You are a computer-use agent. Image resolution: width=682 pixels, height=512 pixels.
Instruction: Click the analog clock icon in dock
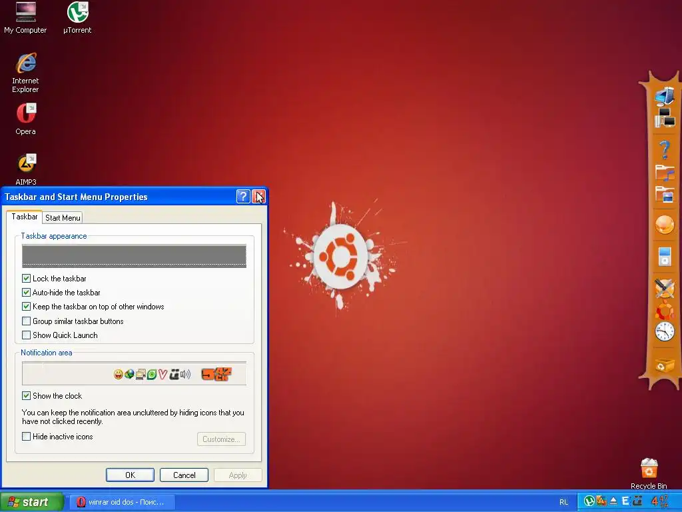(x=665, y=332)
